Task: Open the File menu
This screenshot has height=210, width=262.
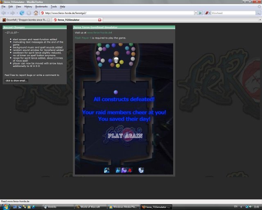Action: coord(3,7)
